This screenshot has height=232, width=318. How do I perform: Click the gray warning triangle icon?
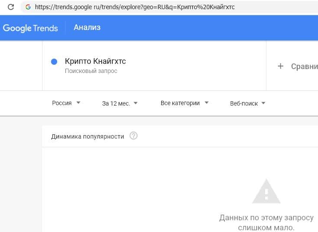267,192
